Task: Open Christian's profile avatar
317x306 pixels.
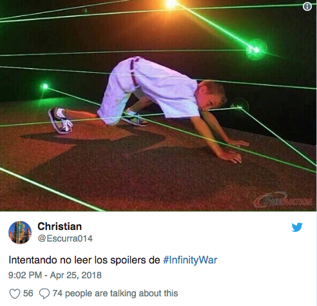Action: click(x=20, y=233)
